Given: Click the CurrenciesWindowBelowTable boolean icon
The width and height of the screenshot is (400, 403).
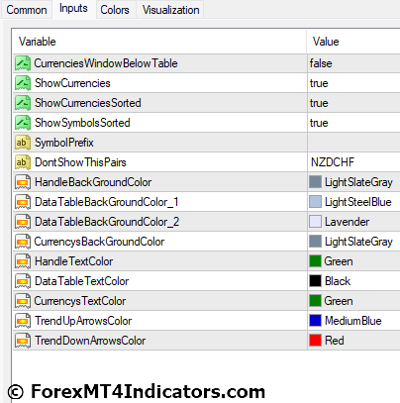Looking at the screenshot, I should [23, 63].
